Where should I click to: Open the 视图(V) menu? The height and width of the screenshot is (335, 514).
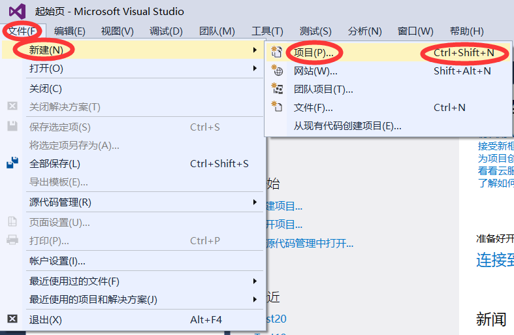(x=118, y=31)
